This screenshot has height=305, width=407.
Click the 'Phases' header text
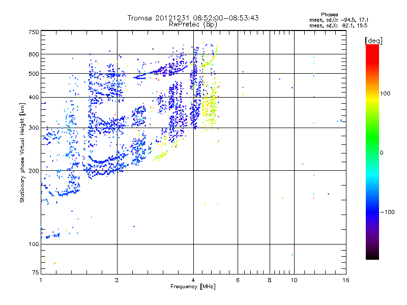(x=329, y=15)
